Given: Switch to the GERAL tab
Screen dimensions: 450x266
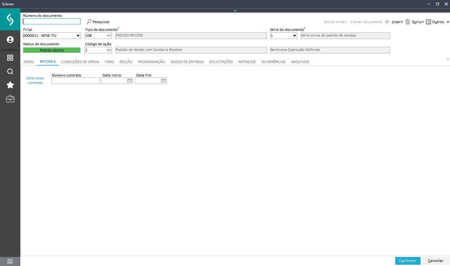Looking at the screenshot, I should (x=29, y=62).
